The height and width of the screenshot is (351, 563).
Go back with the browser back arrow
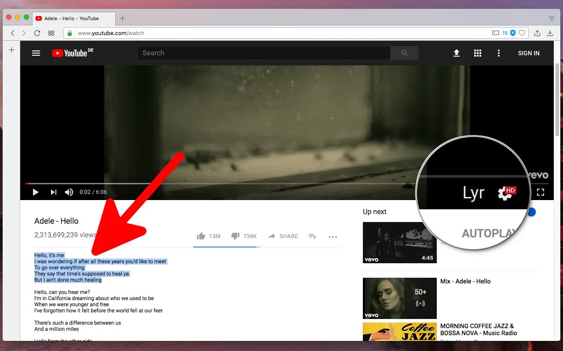[12, 33]
